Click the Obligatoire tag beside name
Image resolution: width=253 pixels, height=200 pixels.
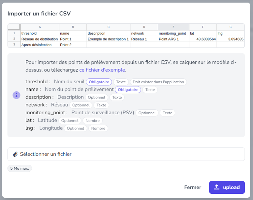tap(128, 90)
